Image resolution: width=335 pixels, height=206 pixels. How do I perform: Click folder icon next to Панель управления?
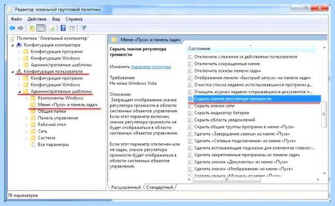32,118
